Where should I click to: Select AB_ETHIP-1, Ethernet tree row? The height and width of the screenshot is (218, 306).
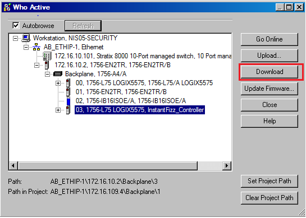74,47
